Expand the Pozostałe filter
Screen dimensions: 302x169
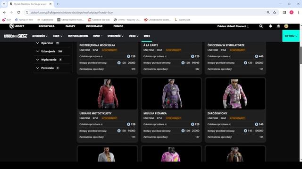(x=52, y=68)
